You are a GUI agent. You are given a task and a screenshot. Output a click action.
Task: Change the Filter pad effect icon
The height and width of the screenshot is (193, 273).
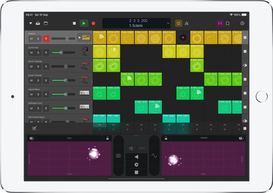pos(32,138)
